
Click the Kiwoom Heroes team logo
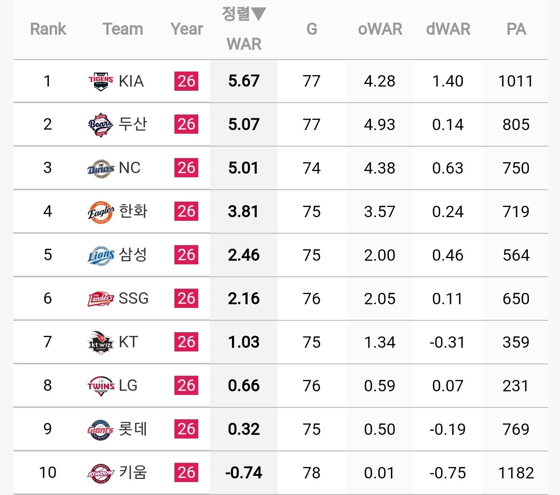101,473
